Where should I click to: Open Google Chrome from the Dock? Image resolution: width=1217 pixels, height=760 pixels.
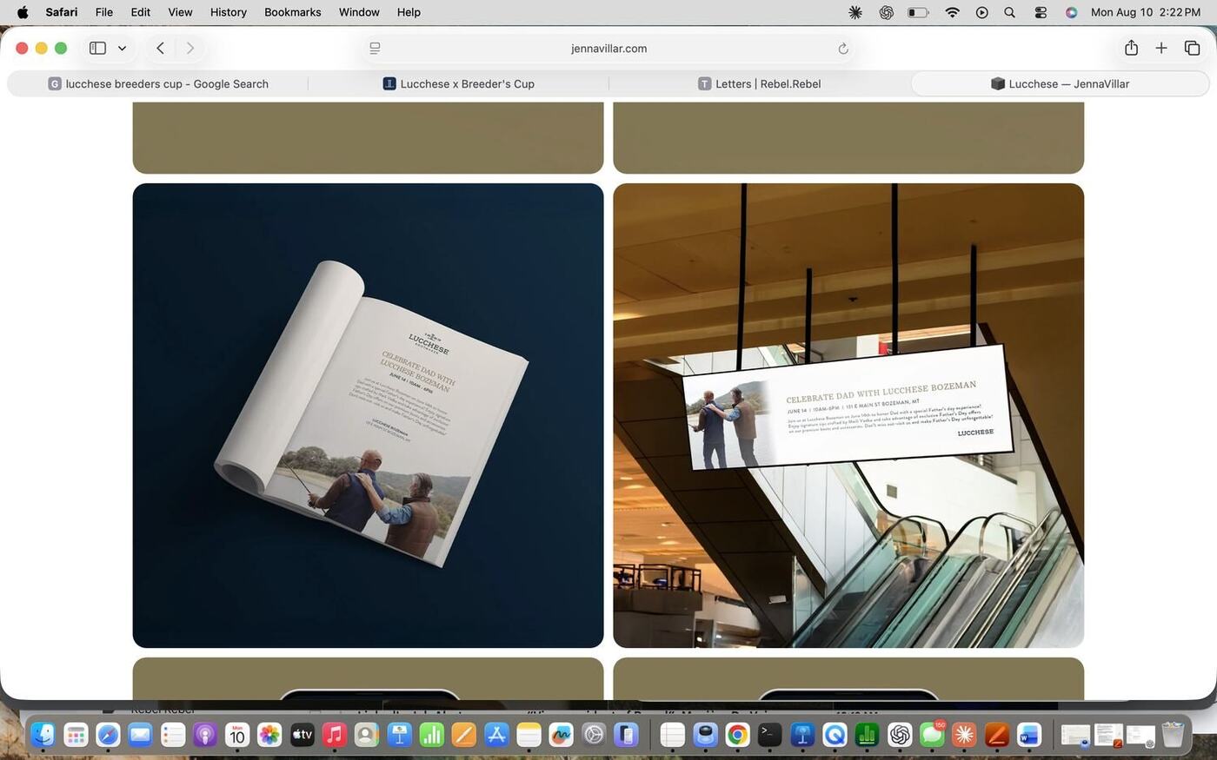tap(737, 736)
